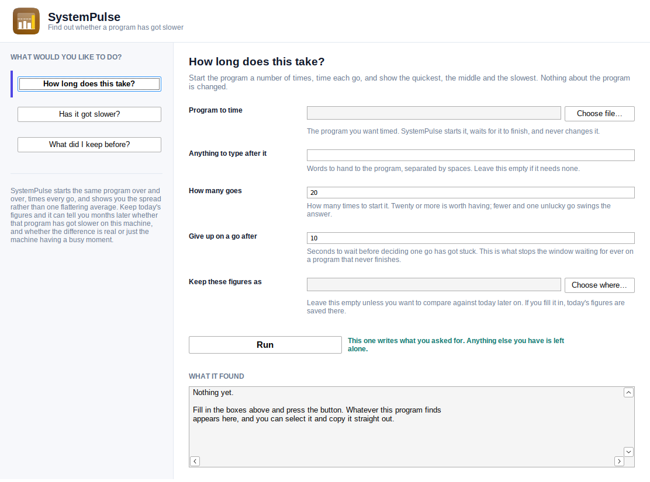Click the 'Give up on a go after' label
Viewport: 650px width, 482px height.
click(x=223, y=236)
